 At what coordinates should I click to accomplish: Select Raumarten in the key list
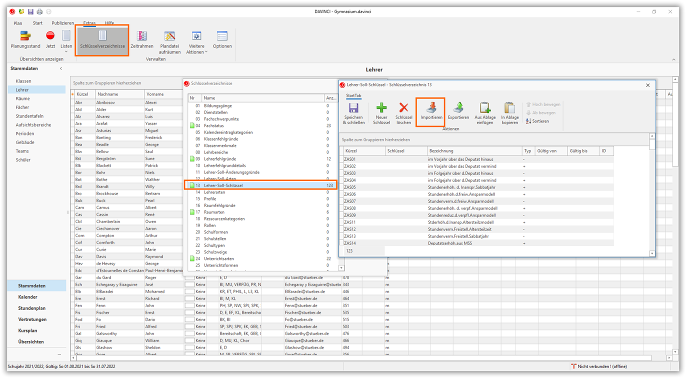pos(214,212)
